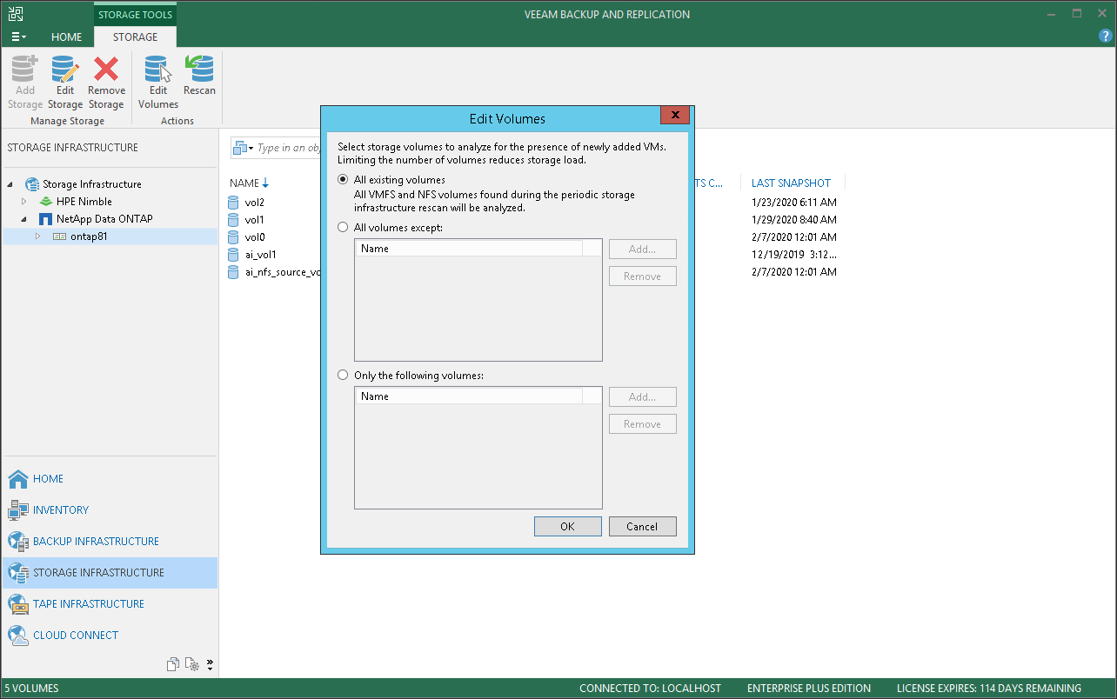This screenshot has height=699, width=1117.
Task: Select the vol1 volume icon
Action: [x=232, y=220]
